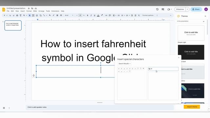Click the Share button
The width and height of the screenshot is (210, 118).
tap(196, 9)
